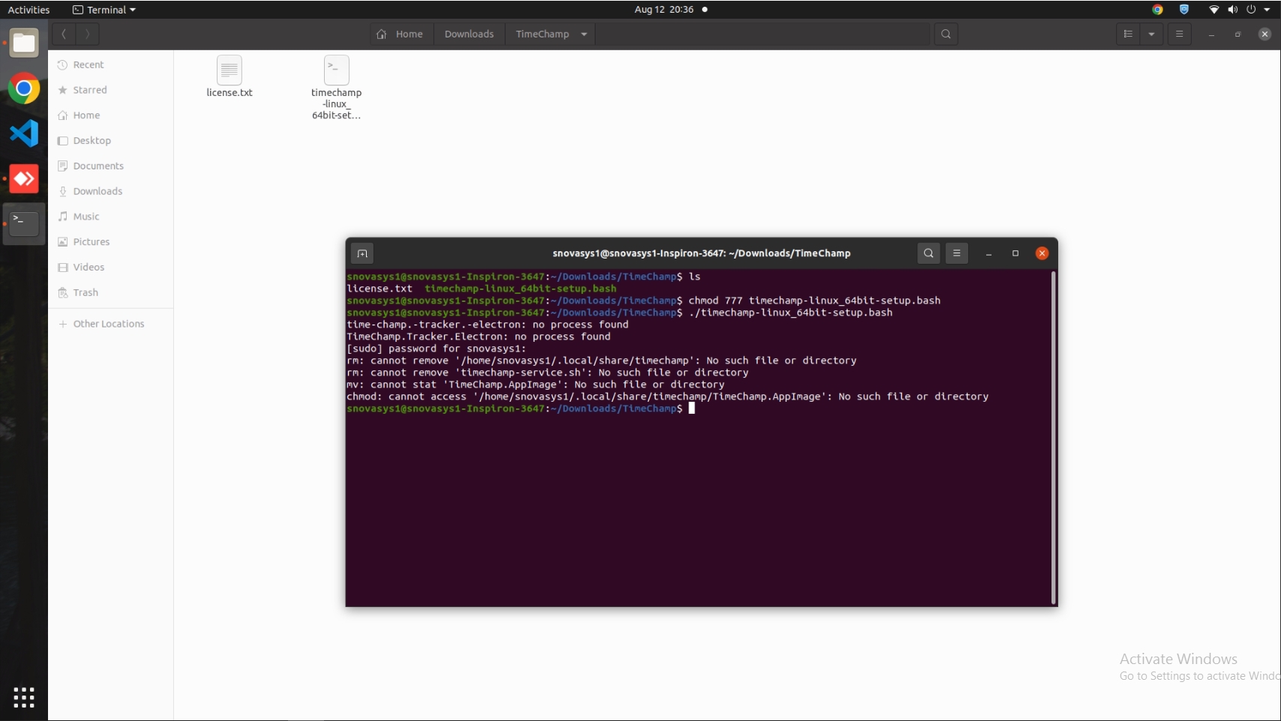Open the power icon in top bar
Viewport: 1281px width, 721px height.
pyautogui.click(x=1251, y=10)
